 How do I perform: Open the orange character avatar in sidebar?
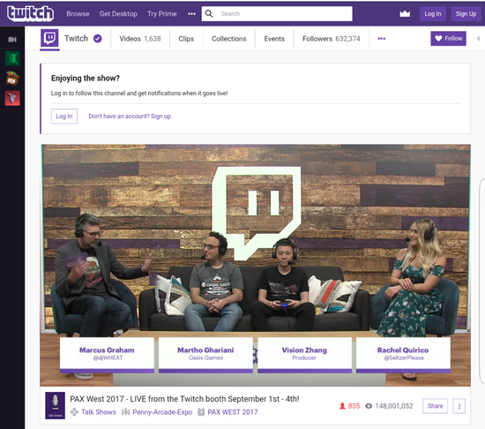pos(12,79)
